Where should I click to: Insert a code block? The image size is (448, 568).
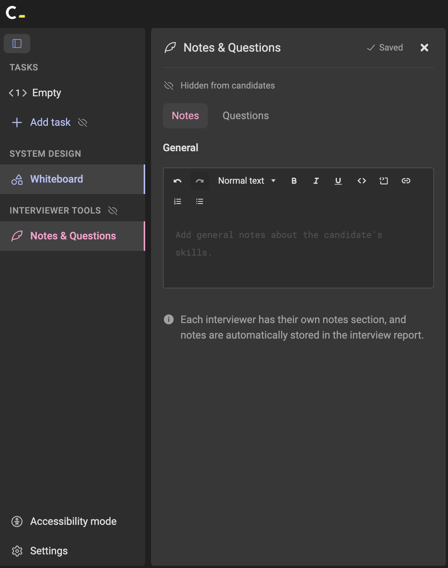tap(384, 181)
